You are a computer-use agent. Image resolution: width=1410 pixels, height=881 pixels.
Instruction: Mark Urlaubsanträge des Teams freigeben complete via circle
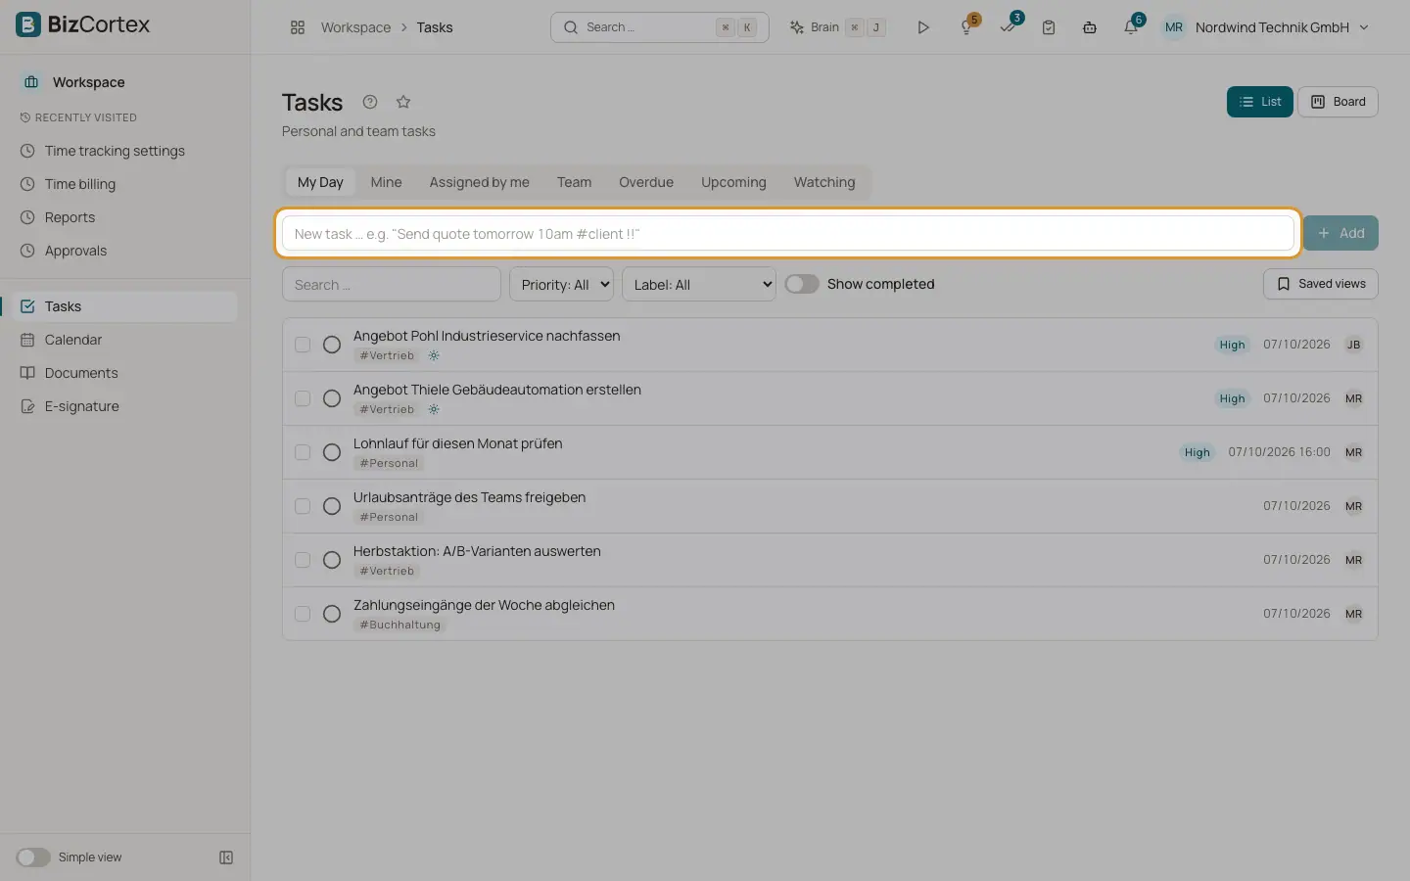[332, 506]
